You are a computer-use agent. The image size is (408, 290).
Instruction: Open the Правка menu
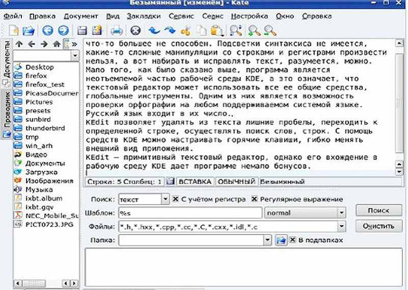click(x=42, y=16)
